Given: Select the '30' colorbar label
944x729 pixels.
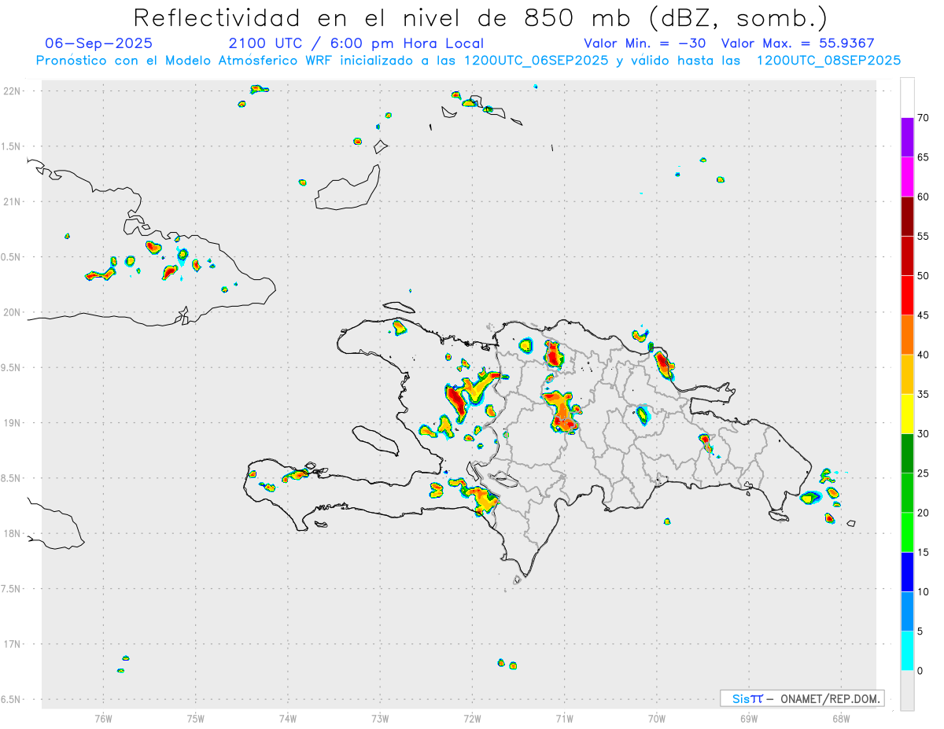Looking at the screenshot, I should pos(924,433).
